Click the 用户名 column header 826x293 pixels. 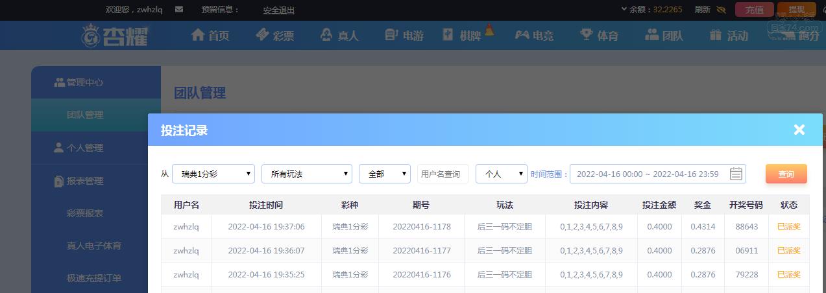(x=186, y=205)
